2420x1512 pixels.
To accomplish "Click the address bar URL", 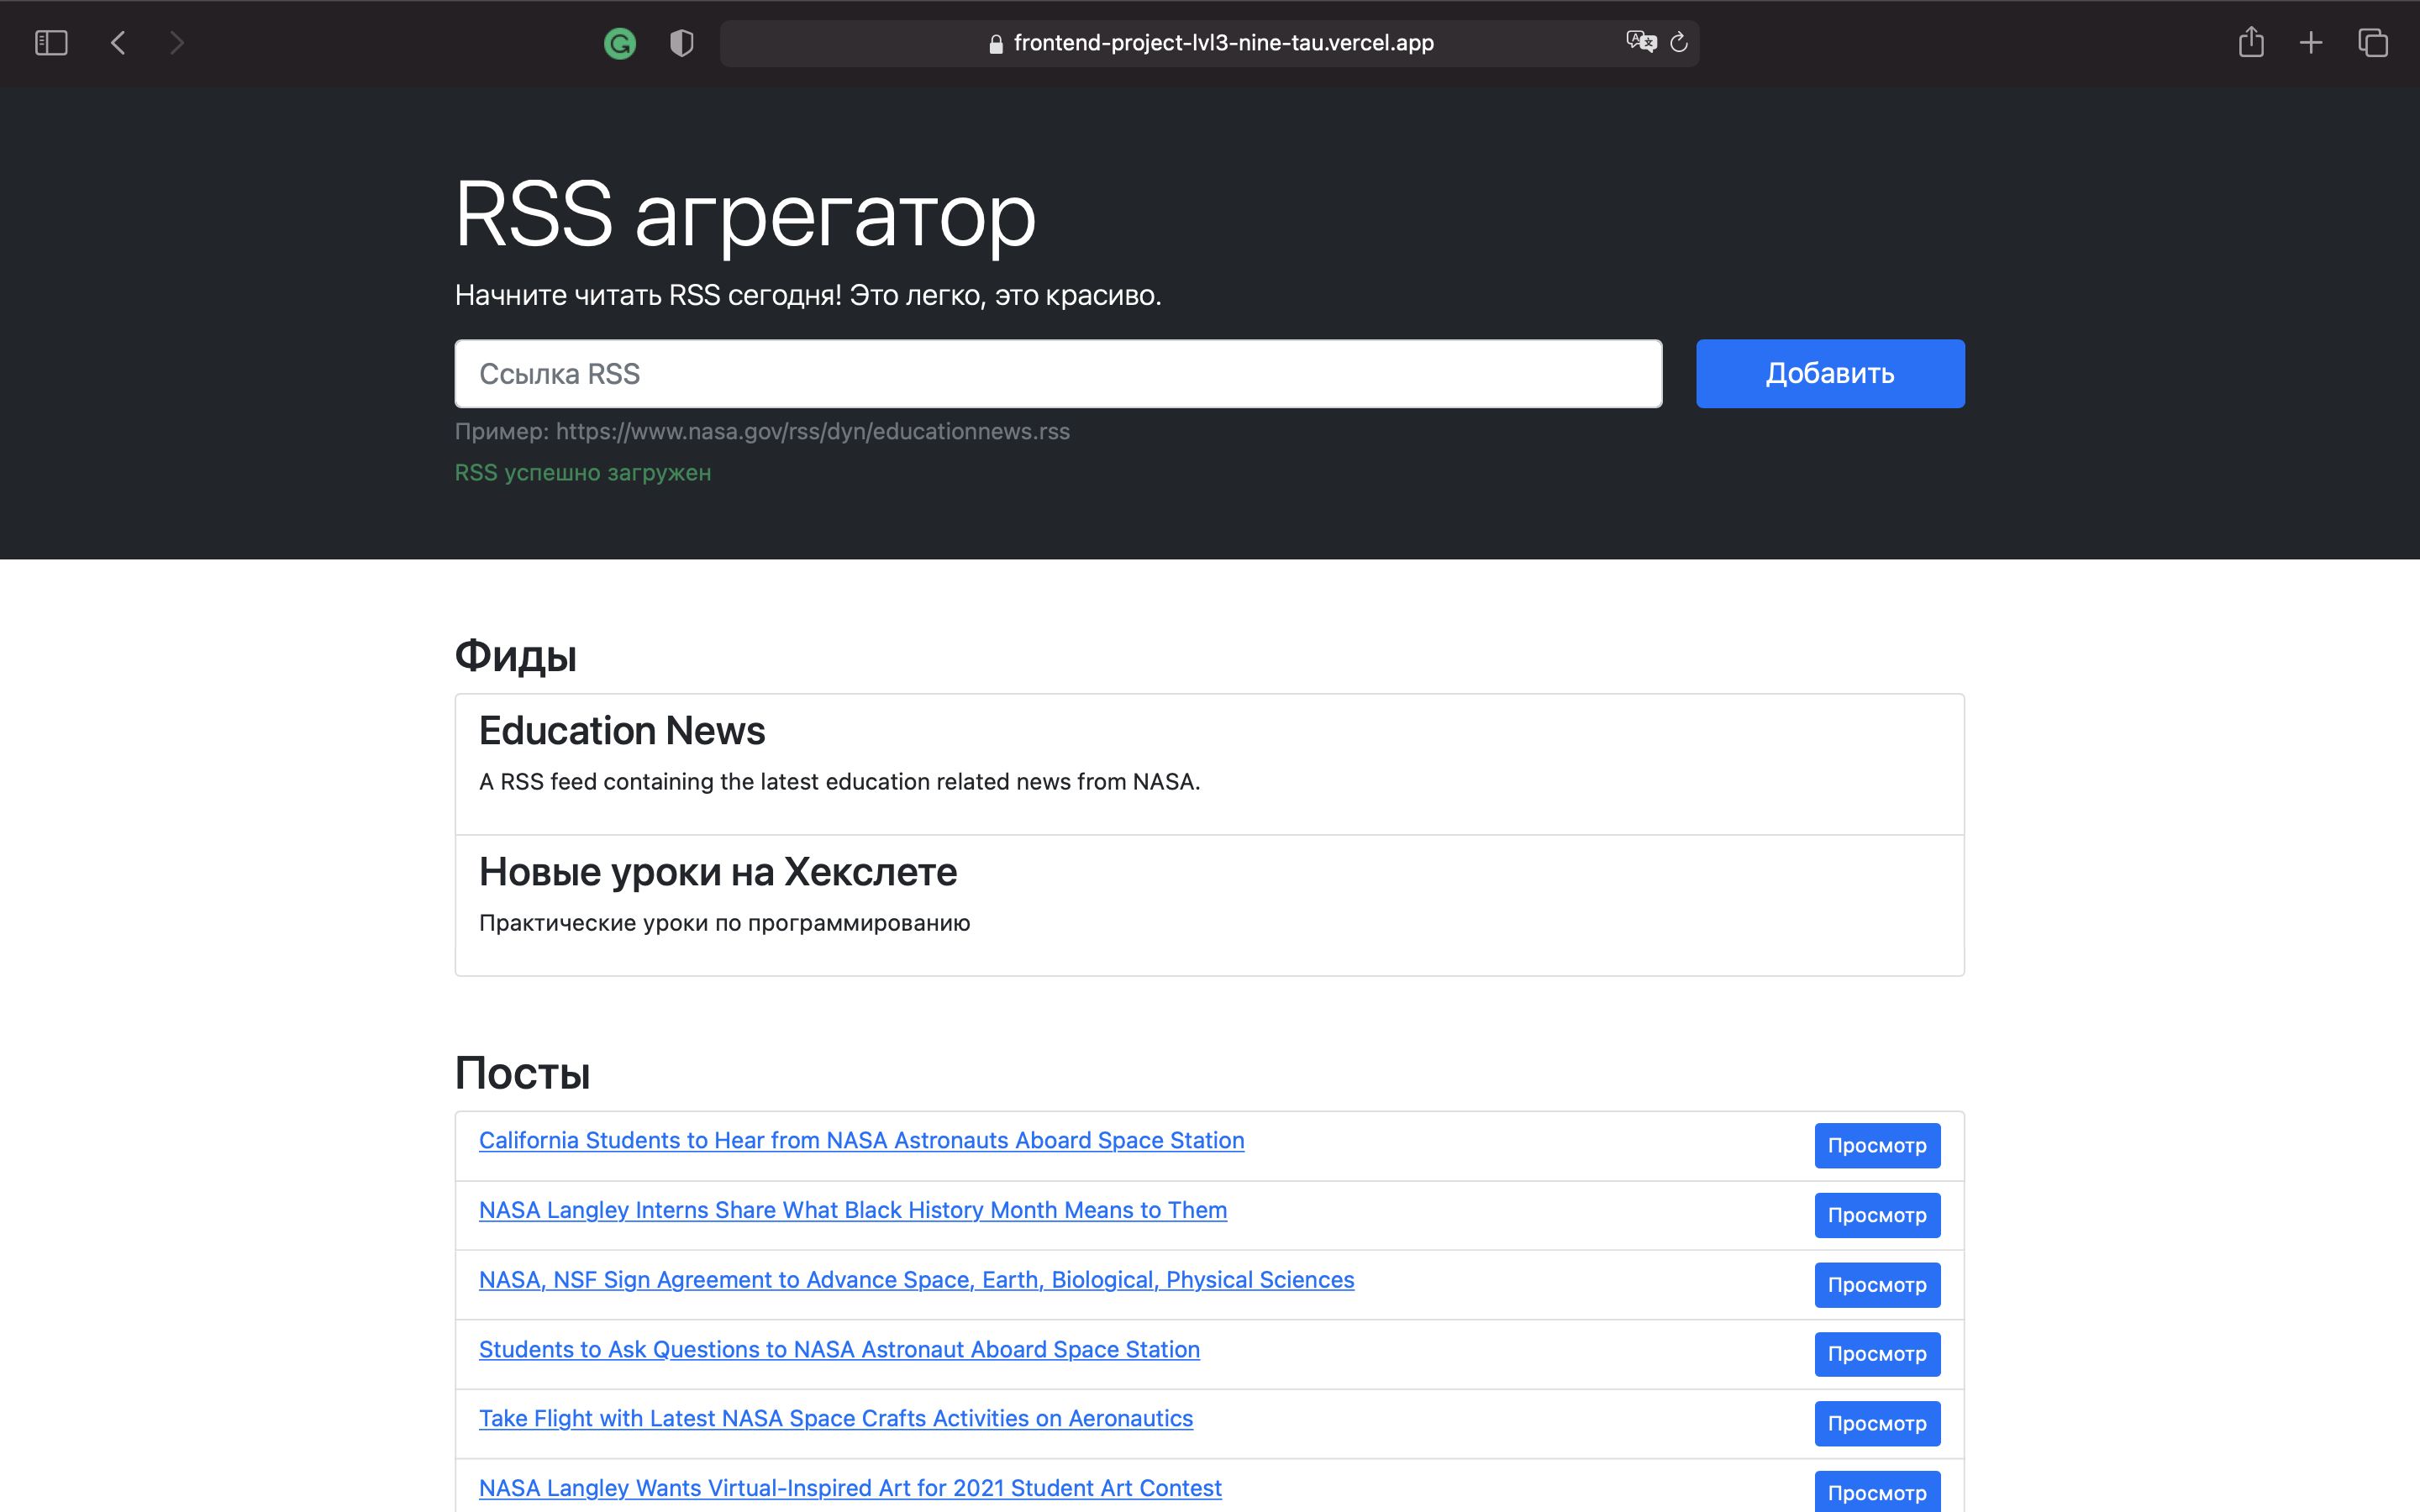I will (1223, 43).
